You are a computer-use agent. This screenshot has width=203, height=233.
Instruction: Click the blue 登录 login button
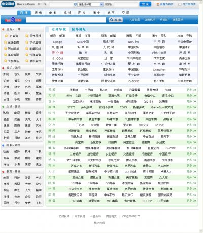[145, 4]
